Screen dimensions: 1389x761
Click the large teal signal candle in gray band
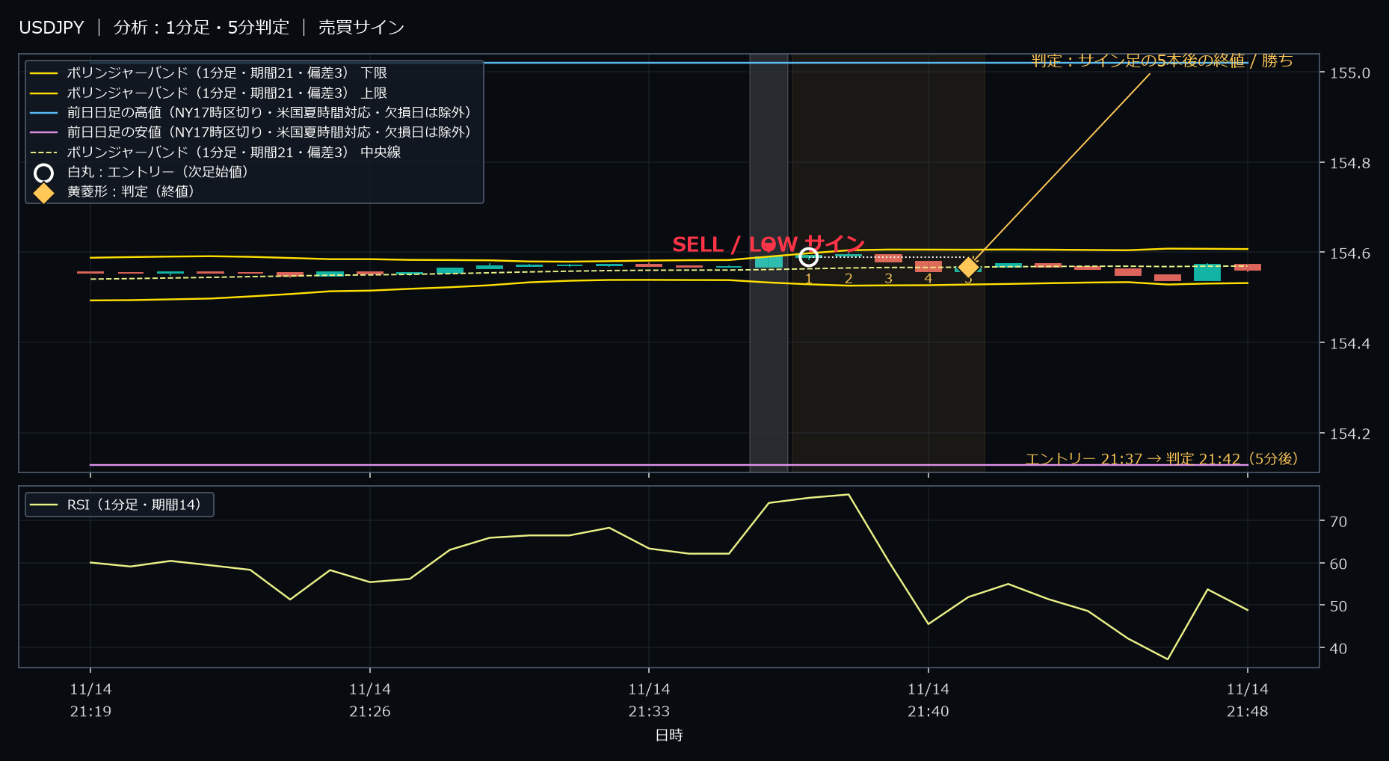click(x=769, y=262)
